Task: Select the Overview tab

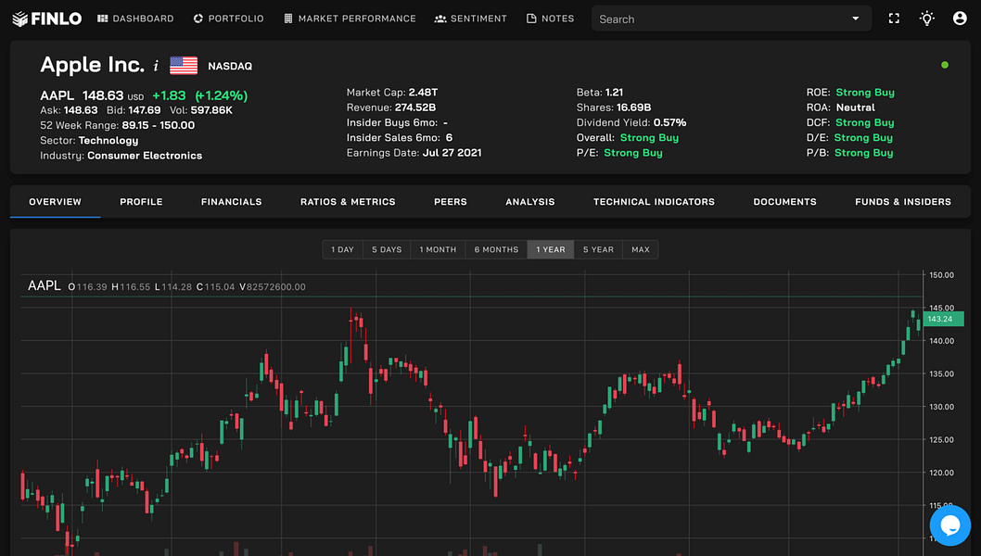Action: pyautogui.click(x=55, y=202)
